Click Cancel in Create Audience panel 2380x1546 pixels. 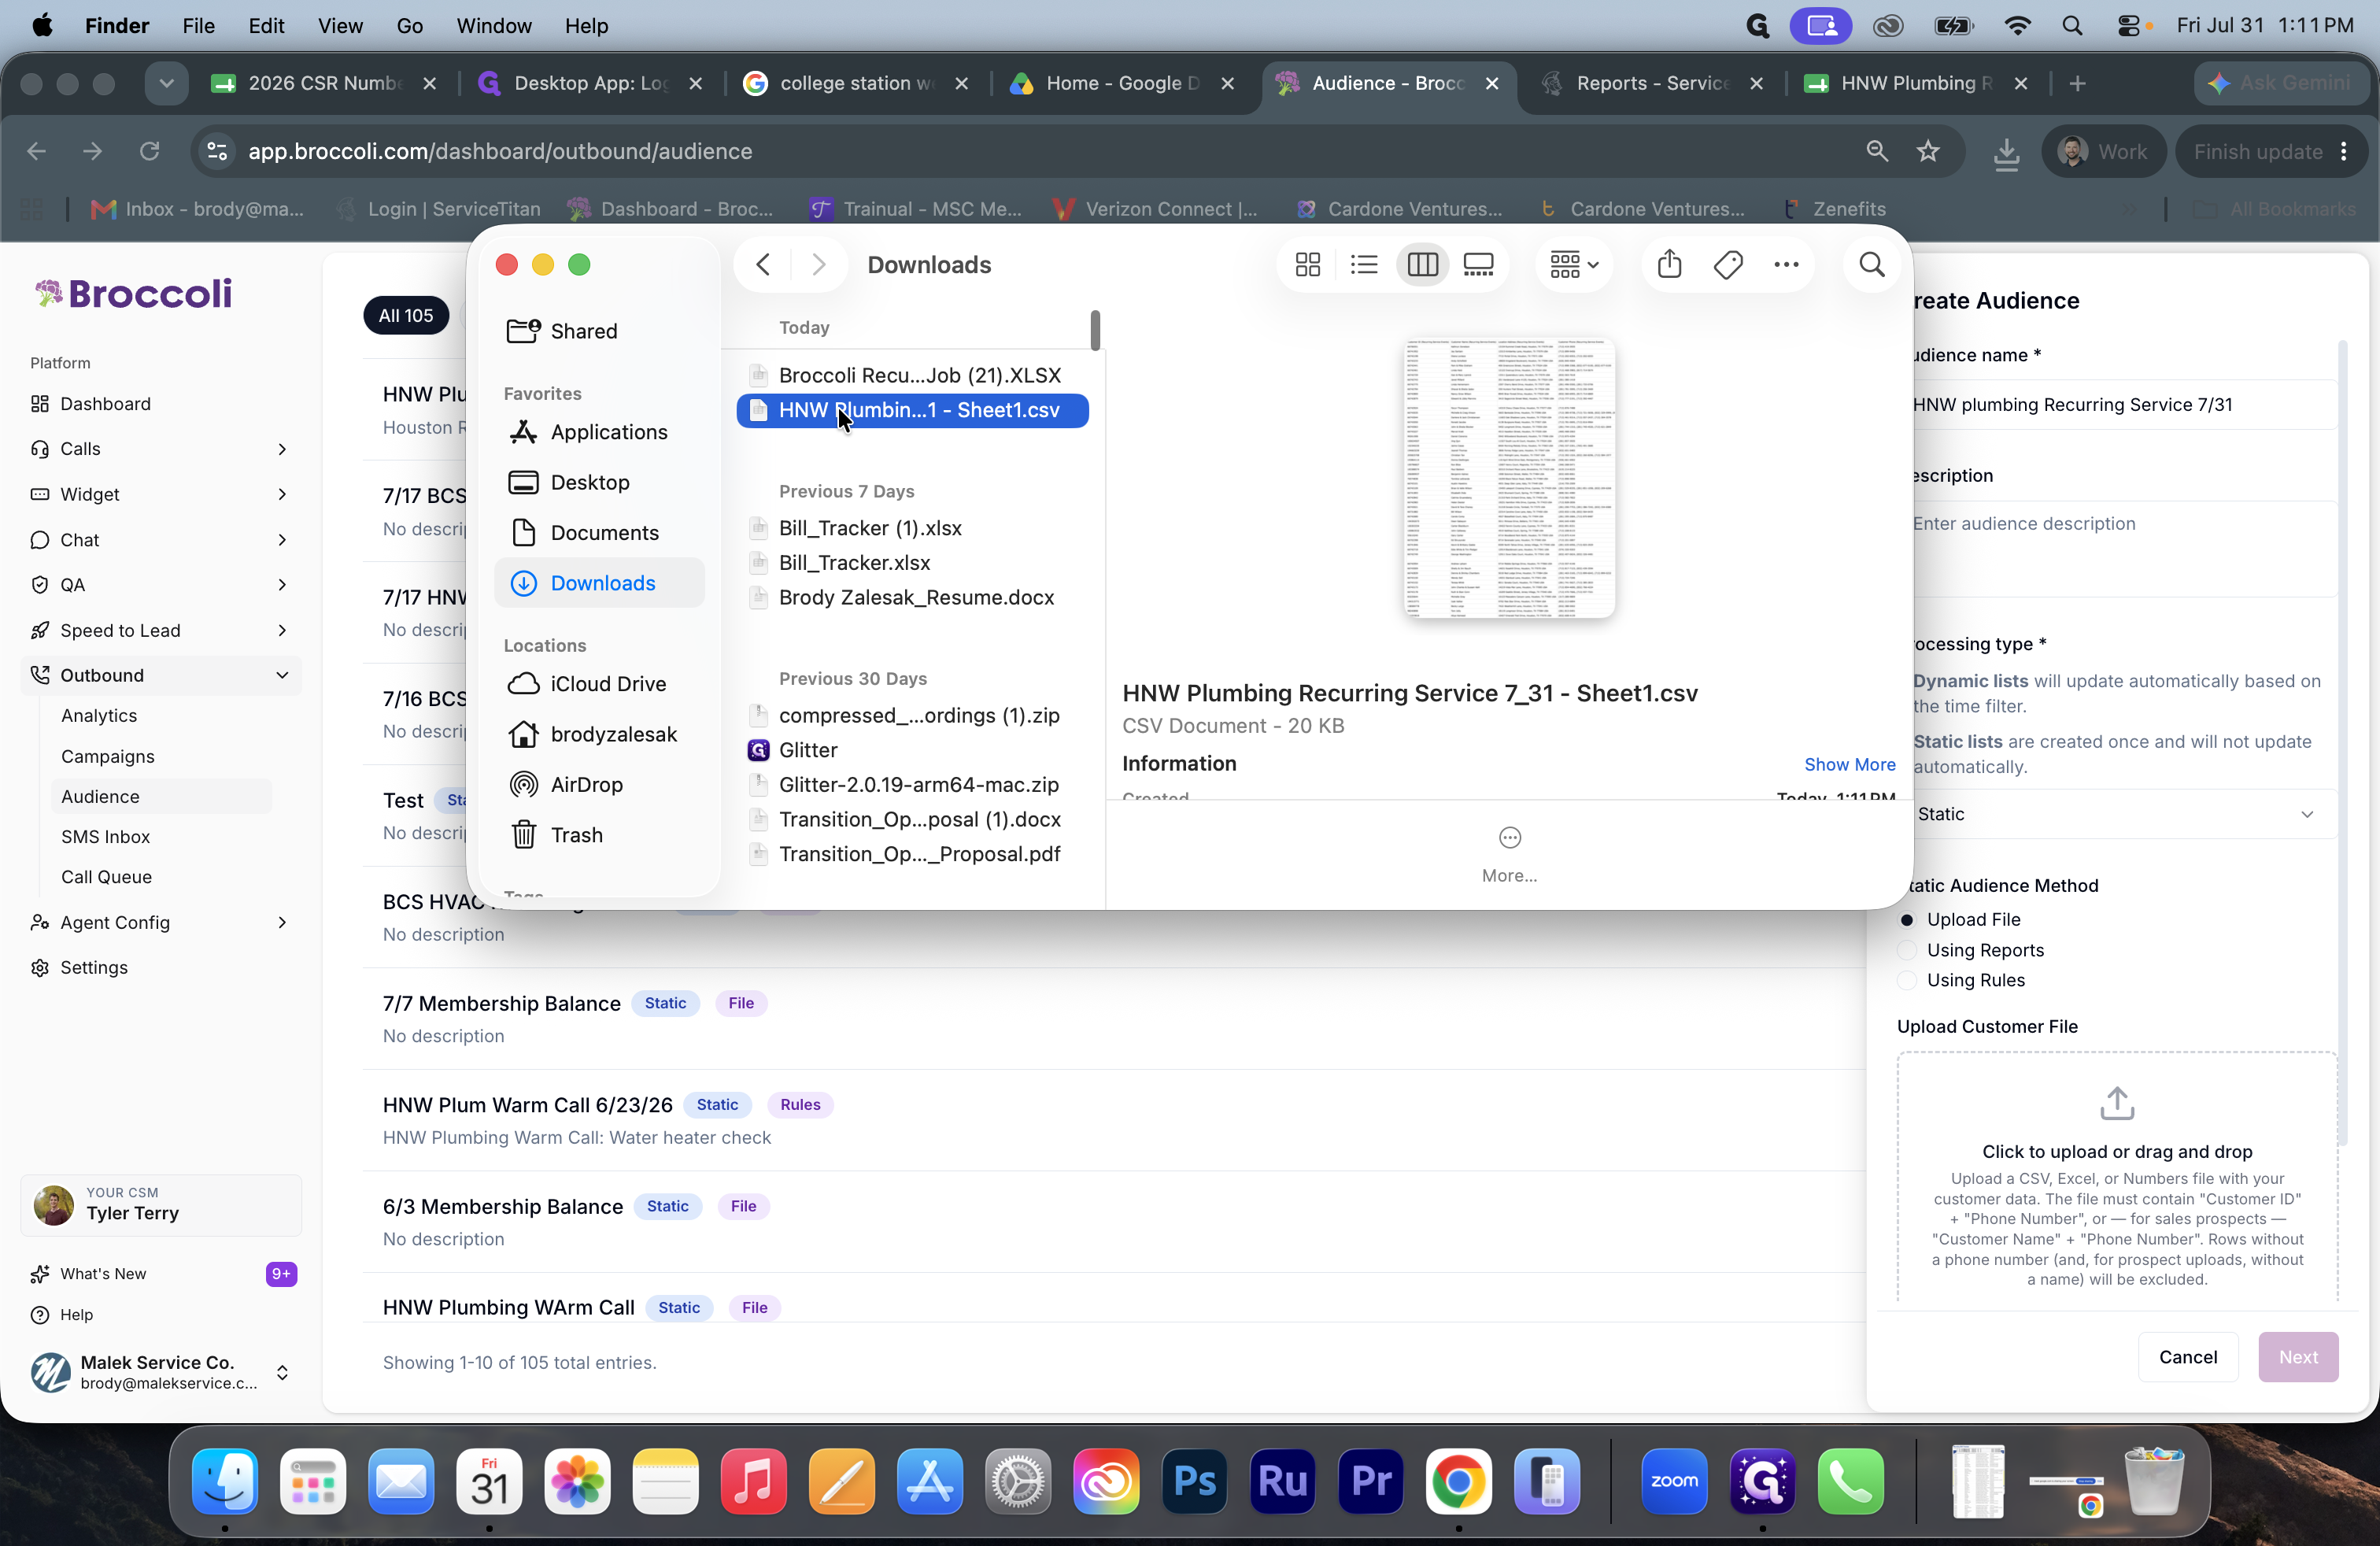pos(2187,1357)
